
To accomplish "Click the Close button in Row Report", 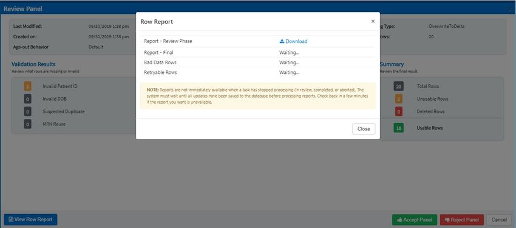I will pyautogui.click(x=364, y=129).
